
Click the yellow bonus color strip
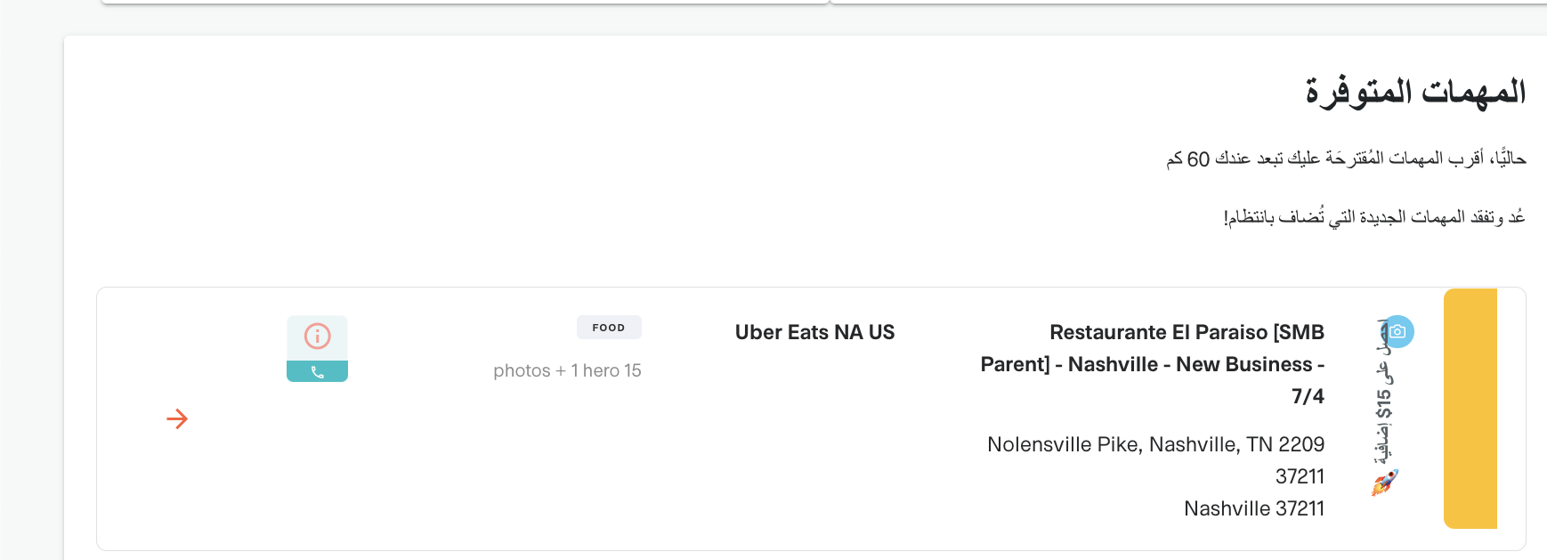coord(1470,409)
